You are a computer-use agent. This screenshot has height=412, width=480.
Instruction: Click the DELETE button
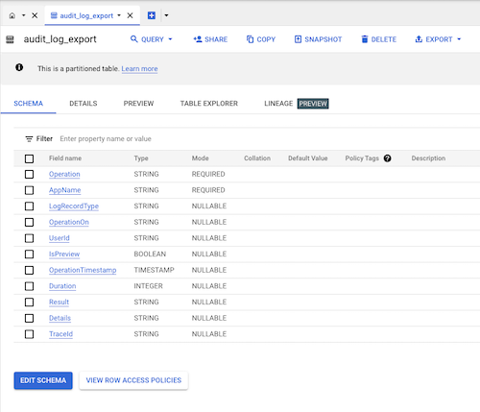click(x=379, y=39)
